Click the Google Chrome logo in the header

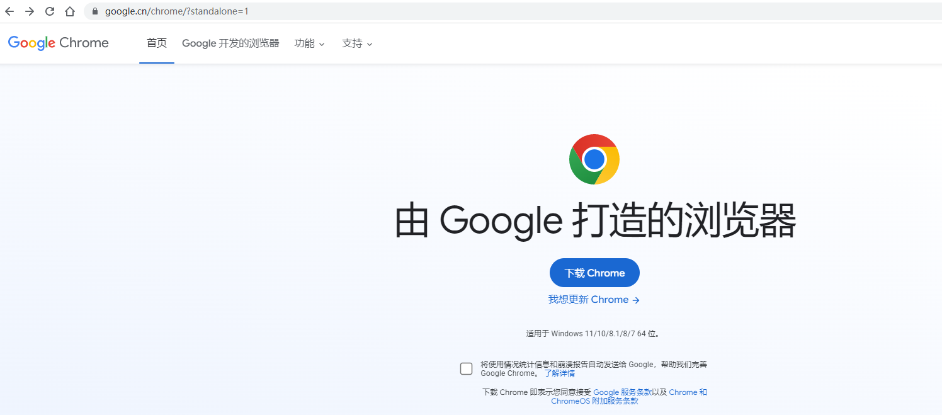[58, 42]
